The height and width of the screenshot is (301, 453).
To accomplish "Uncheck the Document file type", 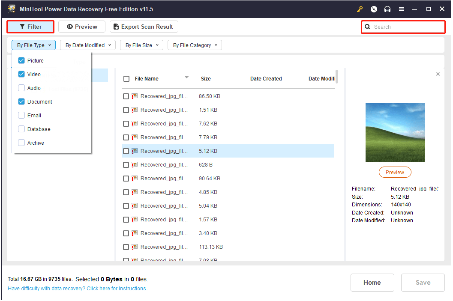I will coord(21,101).
